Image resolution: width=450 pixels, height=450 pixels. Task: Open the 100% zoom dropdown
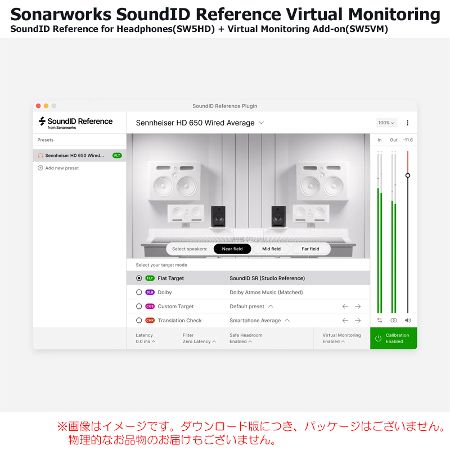coord(386,123)
